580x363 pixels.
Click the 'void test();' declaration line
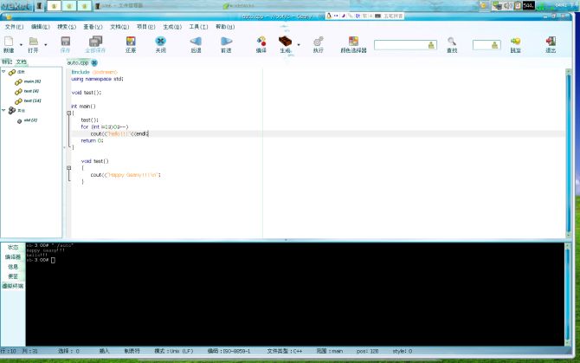pyautogui.click(x=87, y=93)
